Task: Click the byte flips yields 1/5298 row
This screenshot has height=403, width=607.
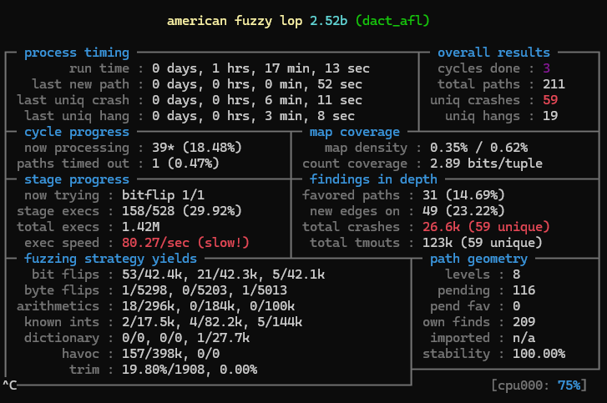Action: point(205,290)
